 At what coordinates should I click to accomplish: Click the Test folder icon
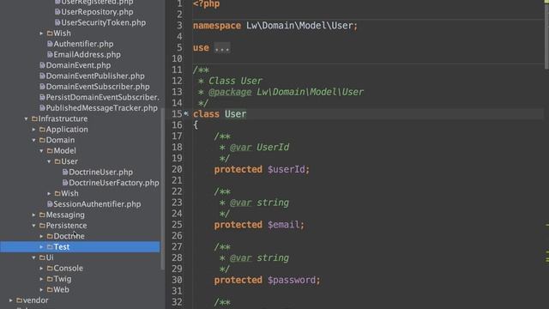50,247
